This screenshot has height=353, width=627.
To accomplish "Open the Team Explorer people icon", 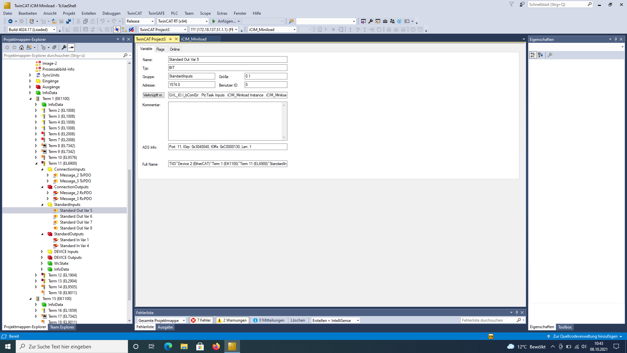I will coord(392,21).
